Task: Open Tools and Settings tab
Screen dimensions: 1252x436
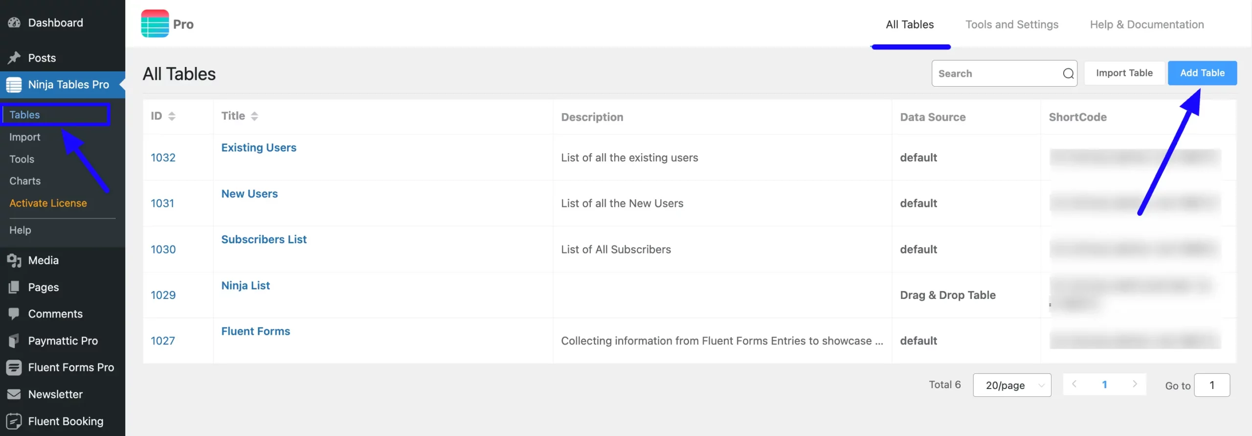Action: pos(1012,24)
